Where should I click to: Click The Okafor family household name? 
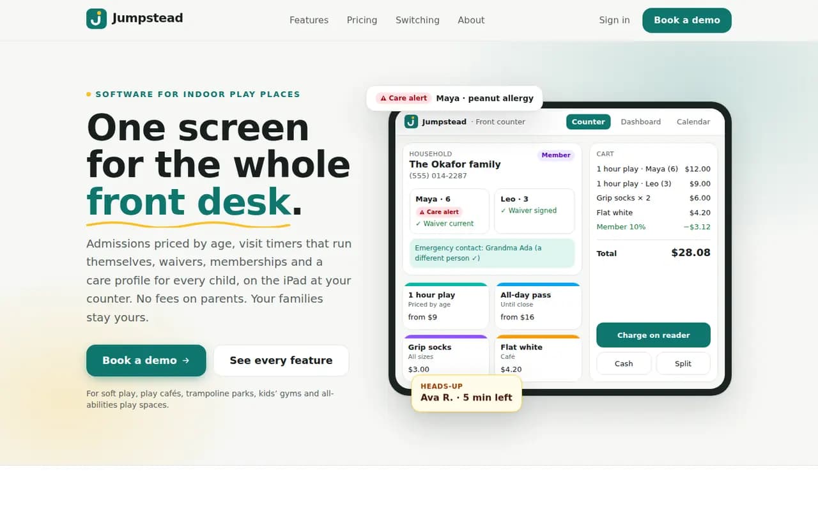point(455,164)
